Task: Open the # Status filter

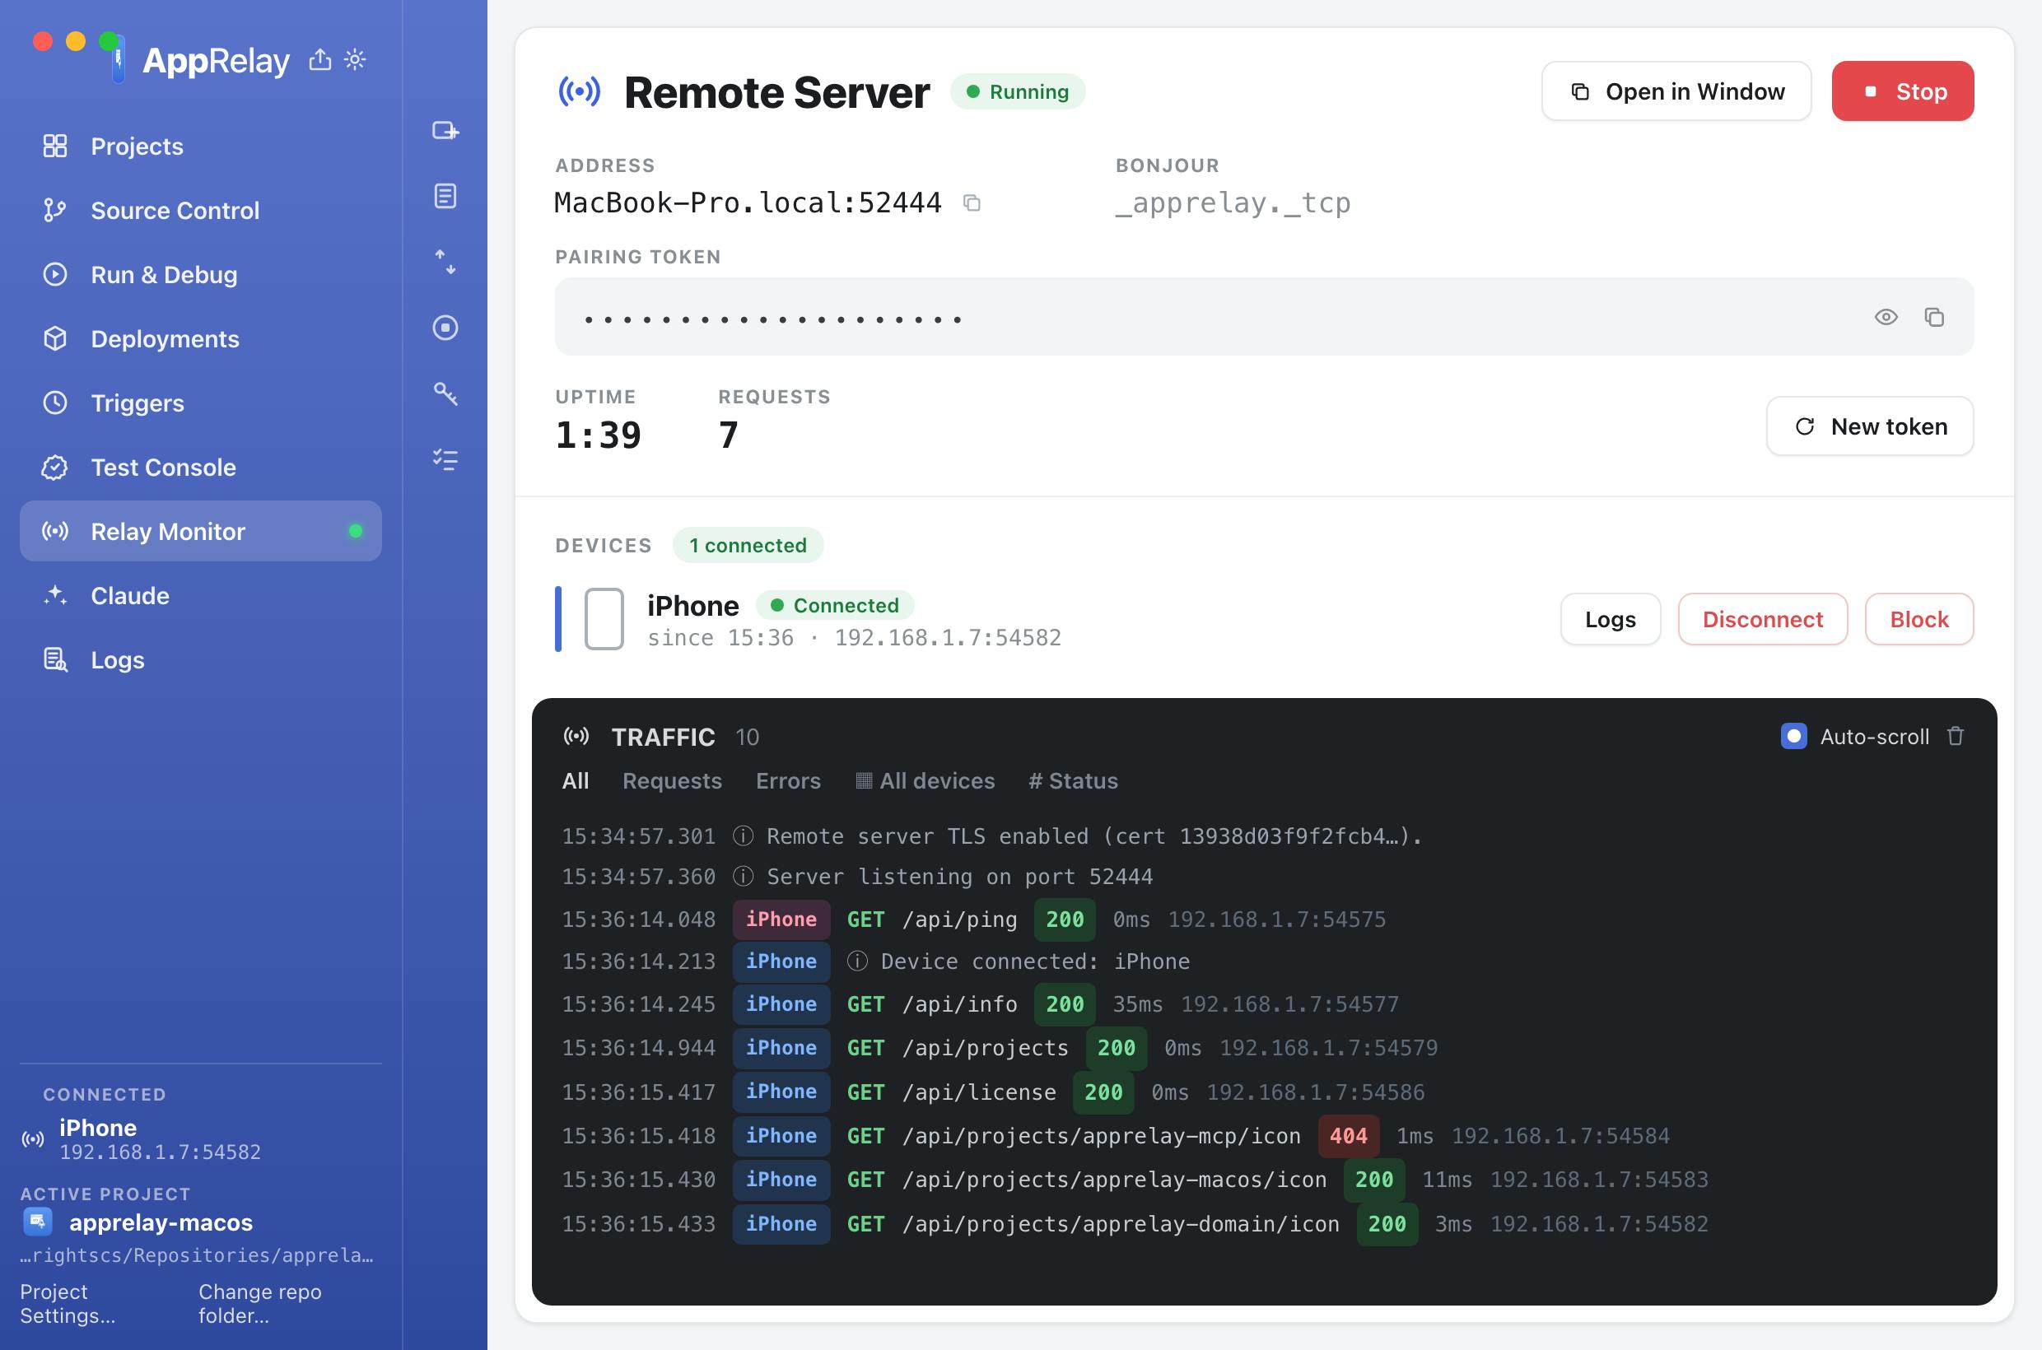Action: coord(1073,781)
